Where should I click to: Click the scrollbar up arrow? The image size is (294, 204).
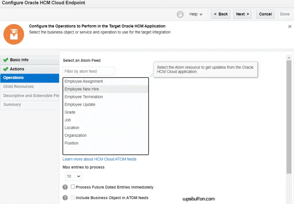289,58
